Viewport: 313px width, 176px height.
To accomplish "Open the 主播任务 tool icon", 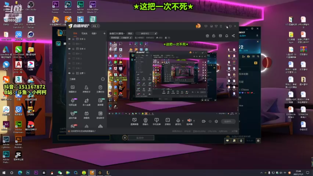I will (x=100, y=89).
